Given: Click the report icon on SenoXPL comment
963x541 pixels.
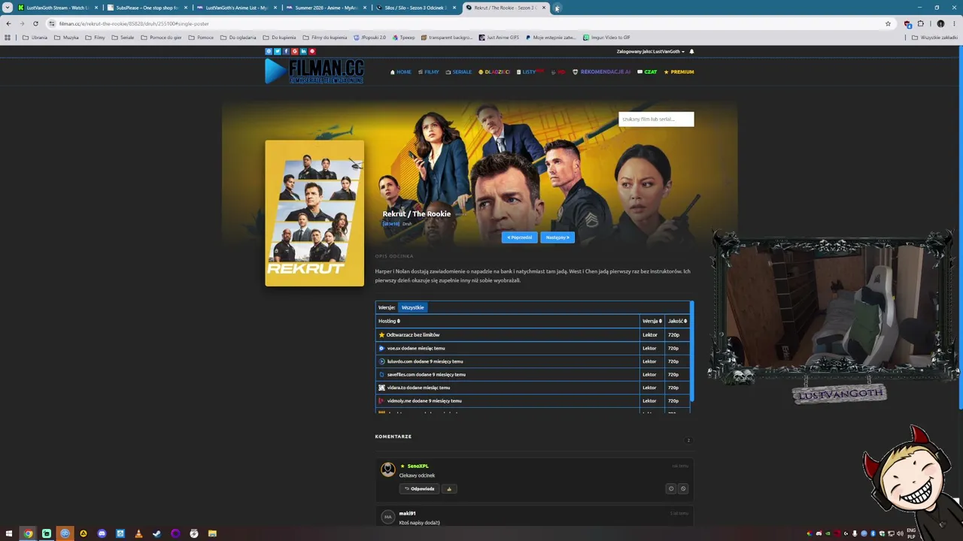Looking at the screenshot, I should point(671,489).
